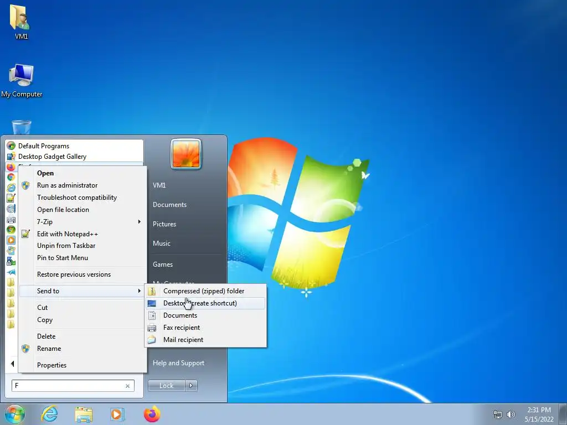Open Properties from the context menu
This screenshot has width=567, height=425.
[83, 365]
